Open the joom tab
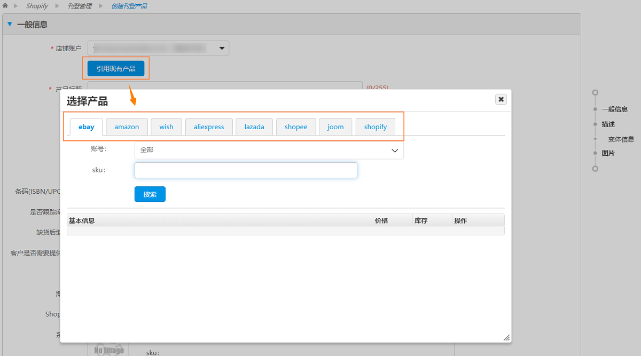641x356 pixels. click(x=335, y=127)
